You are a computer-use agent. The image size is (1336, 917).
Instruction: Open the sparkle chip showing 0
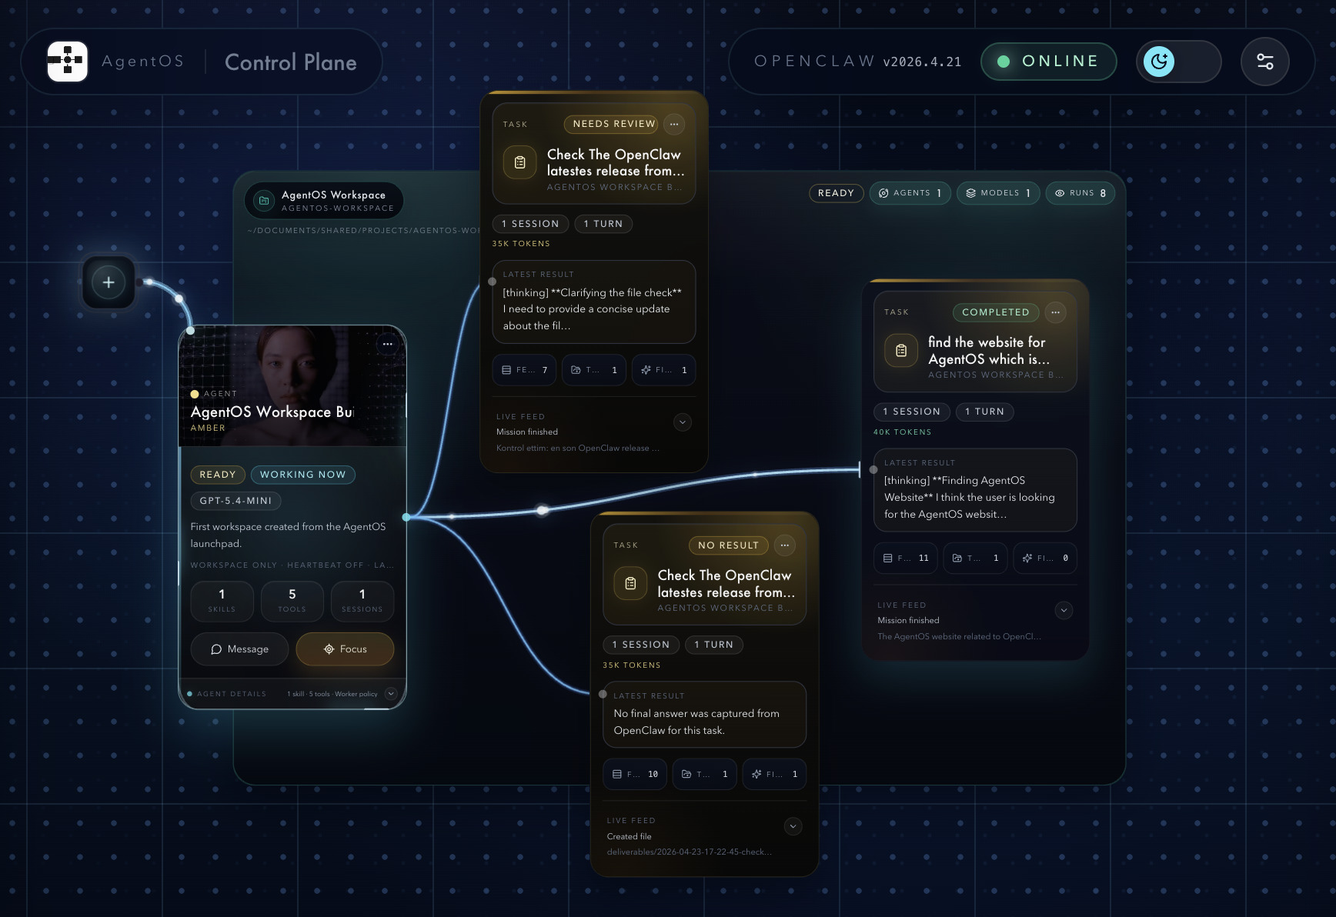coord(1045,559)
